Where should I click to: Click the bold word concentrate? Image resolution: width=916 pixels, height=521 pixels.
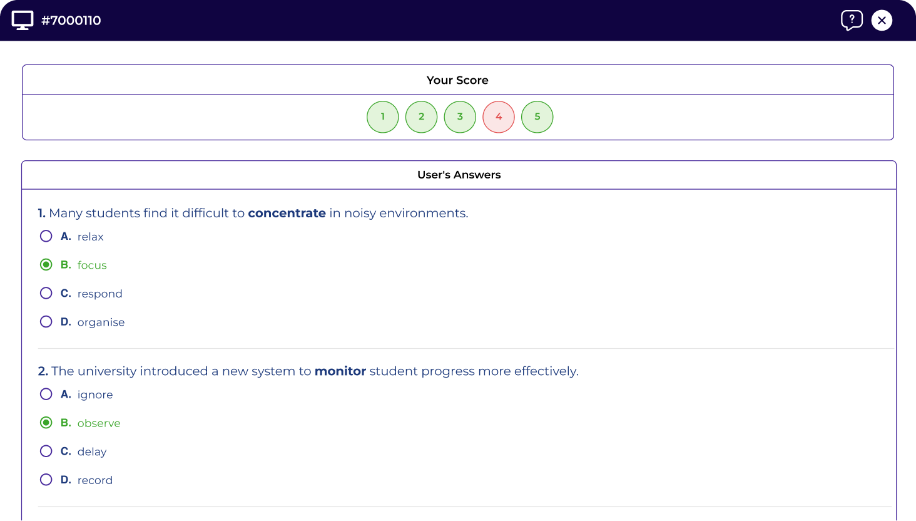[x=287, y=213]
